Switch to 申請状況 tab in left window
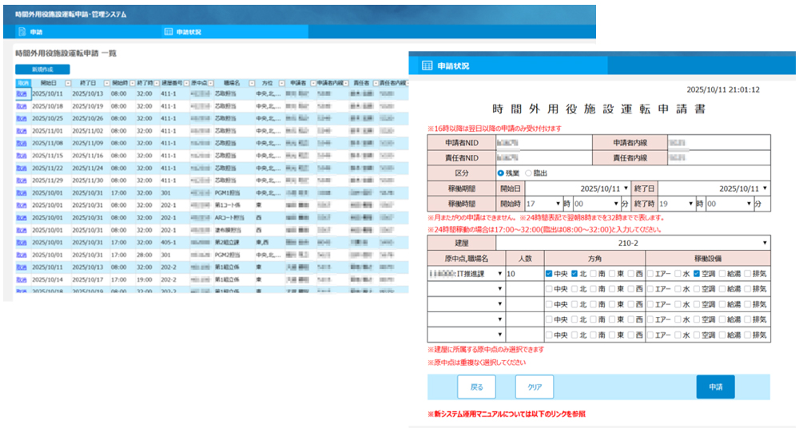This screenshot has width=799, height=432. click(x=188, y=32)
